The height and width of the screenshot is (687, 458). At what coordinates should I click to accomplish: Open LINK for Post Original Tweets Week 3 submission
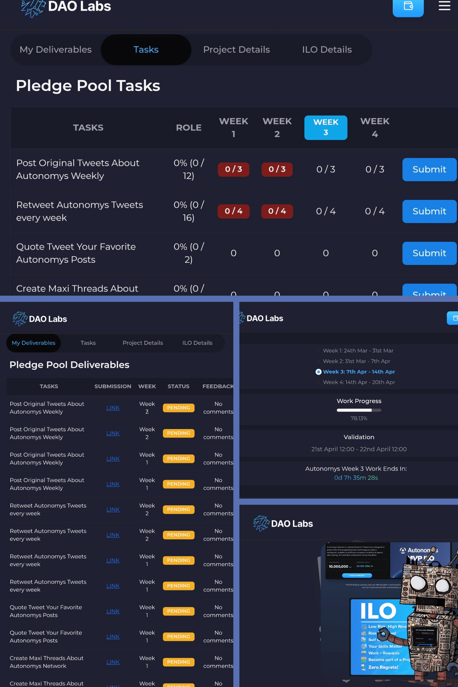113,408
